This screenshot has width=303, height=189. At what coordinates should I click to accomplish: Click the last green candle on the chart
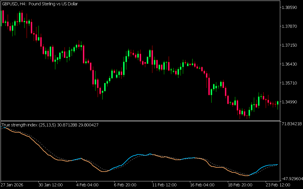click(278, 103)
